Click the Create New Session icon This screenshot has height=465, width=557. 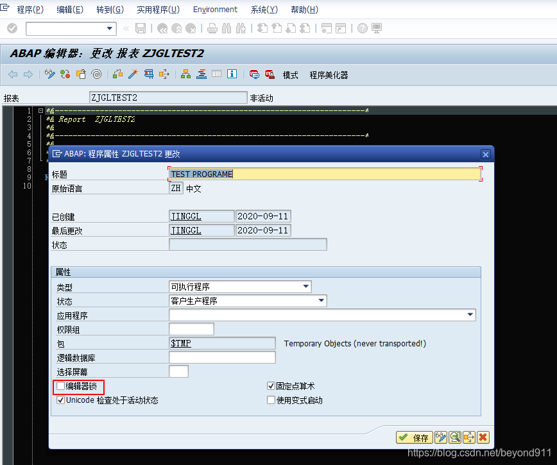pos(327,28)
